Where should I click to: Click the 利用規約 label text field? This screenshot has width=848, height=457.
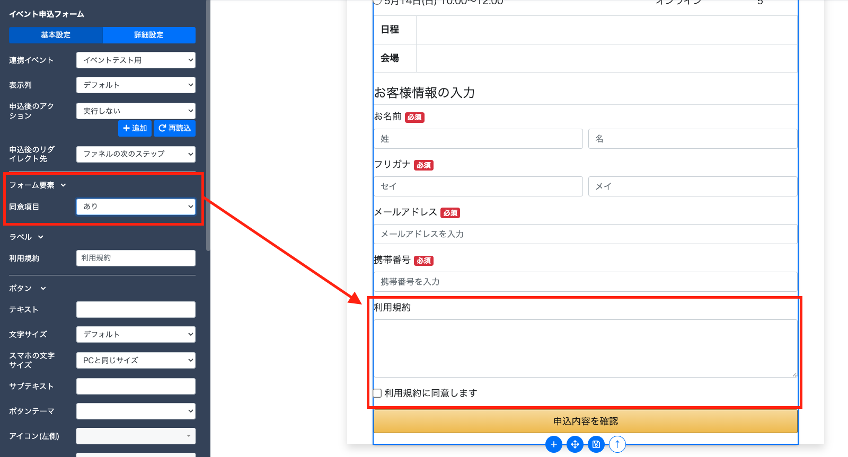click(x=136, y=258)
